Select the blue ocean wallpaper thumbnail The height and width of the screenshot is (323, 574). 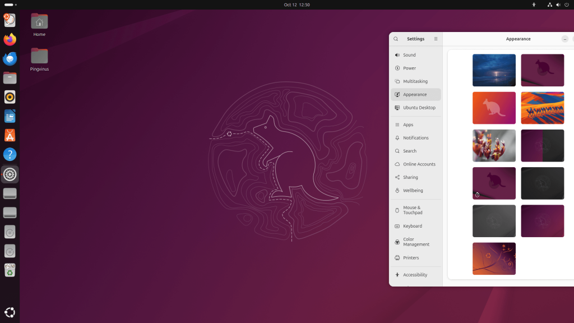494,70
